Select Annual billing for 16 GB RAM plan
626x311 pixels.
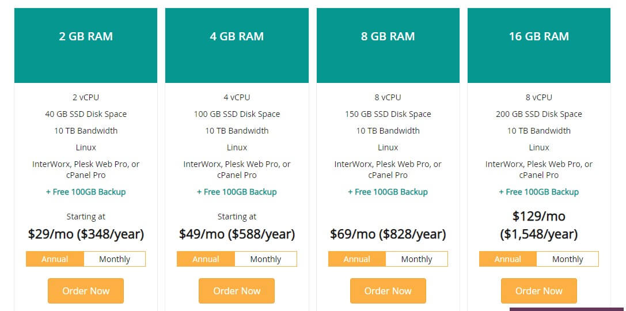[x=508, y=259]
